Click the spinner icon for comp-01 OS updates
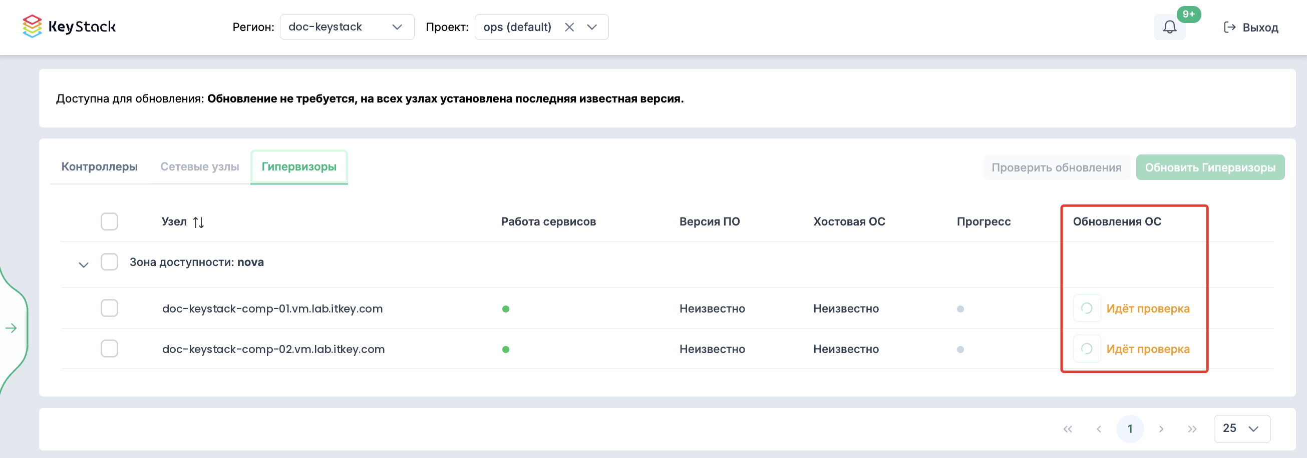This screenshot has height=458, width=1307. tap(1087, 308)
